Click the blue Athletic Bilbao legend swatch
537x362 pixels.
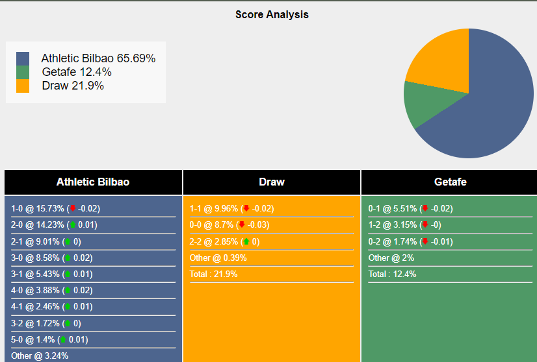tap(23, 58)
